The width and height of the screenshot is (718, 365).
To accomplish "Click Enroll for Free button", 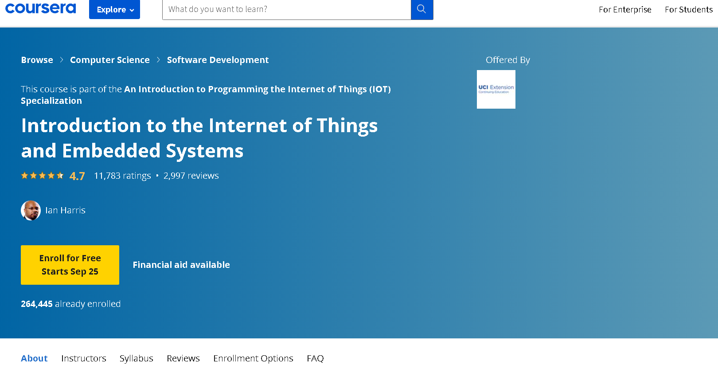I will [x=70, y=265].
